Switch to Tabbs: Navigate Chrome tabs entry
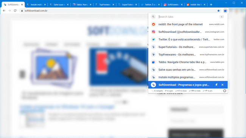This screenshot has height=138, width=246. [x=188, y=62]
